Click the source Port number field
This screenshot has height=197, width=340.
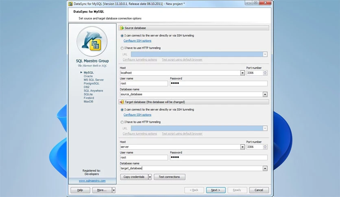[x=255, y=73]
